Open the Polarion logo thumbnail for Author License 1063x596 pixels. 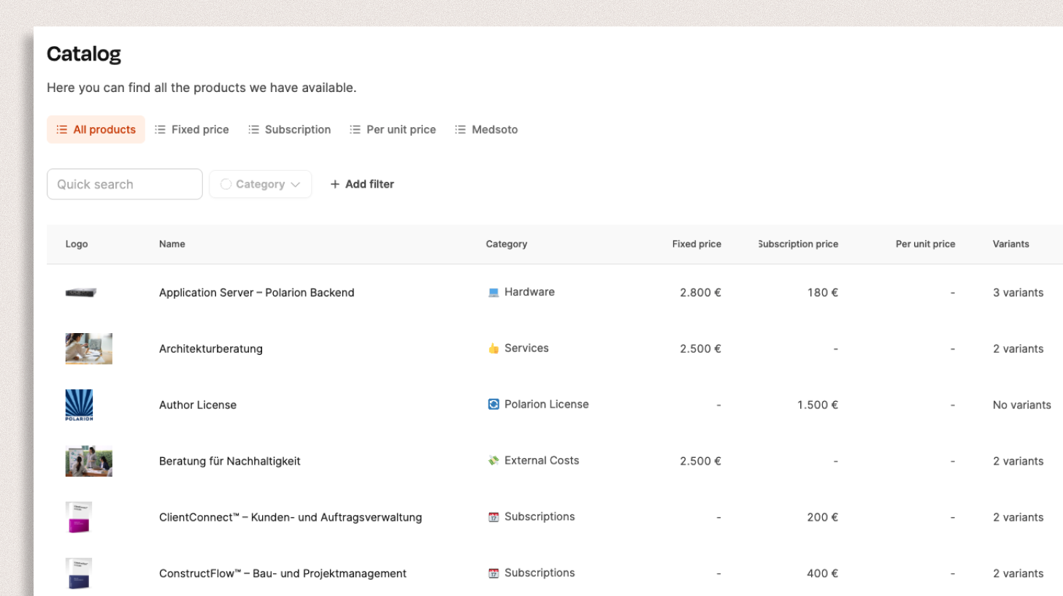click(79, 405)
